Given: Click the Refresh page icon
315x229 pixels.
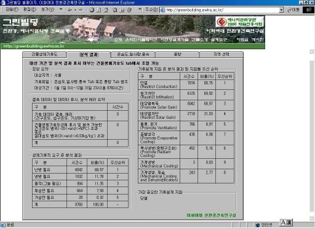Looking at the screenshot, I should (99, 10).
